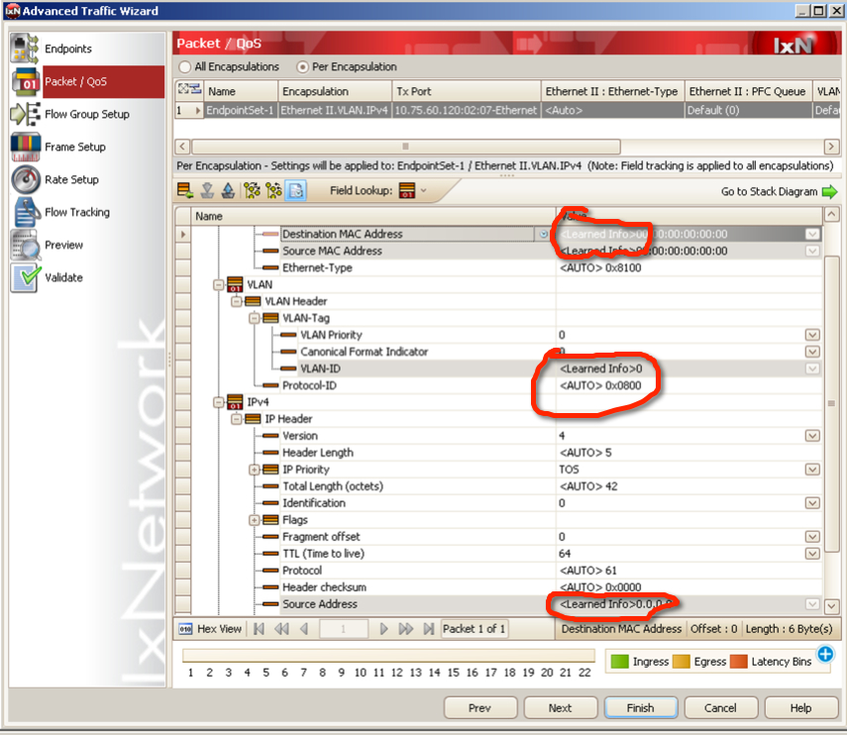
Task: Expand the Flags node
Action: (254, 520)
